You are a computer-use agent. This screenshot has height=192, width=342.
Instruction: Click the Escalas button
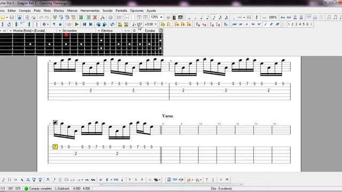[x=150, y=31]
